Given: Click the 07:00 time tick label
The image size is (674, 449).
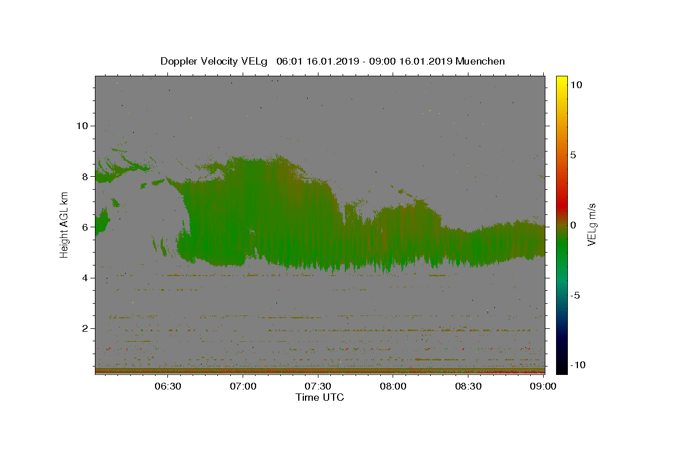Looking at the screenshot, I should click(243, 386).
